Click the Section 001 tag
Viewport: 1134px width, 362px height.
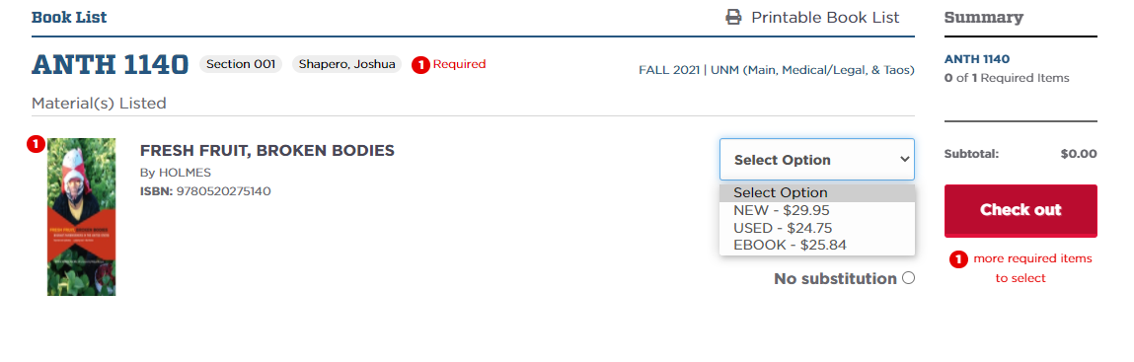coord(241,64)
